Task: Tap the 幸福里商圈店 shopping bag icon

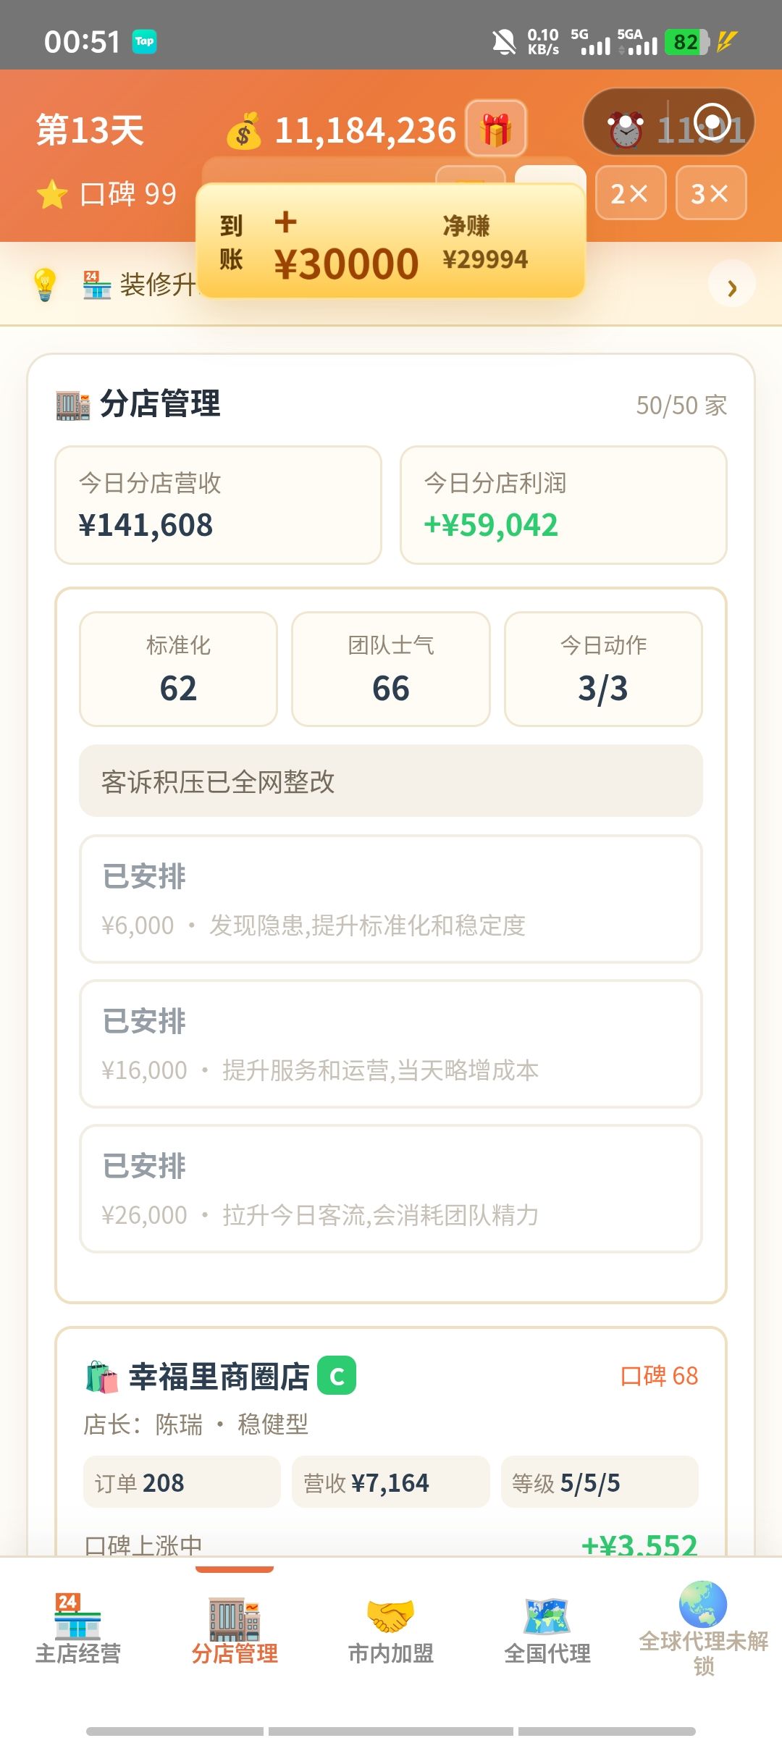Action: (101, 1377)
